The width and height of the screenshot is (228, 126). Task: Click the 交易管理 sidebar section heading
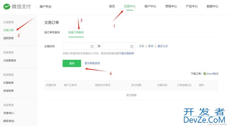point(9,22)
